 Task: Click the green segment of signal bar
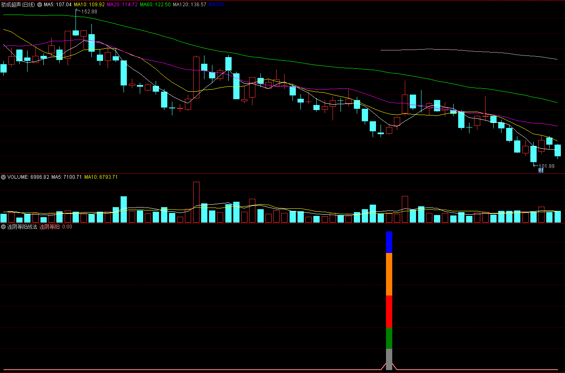coord(389,338)
